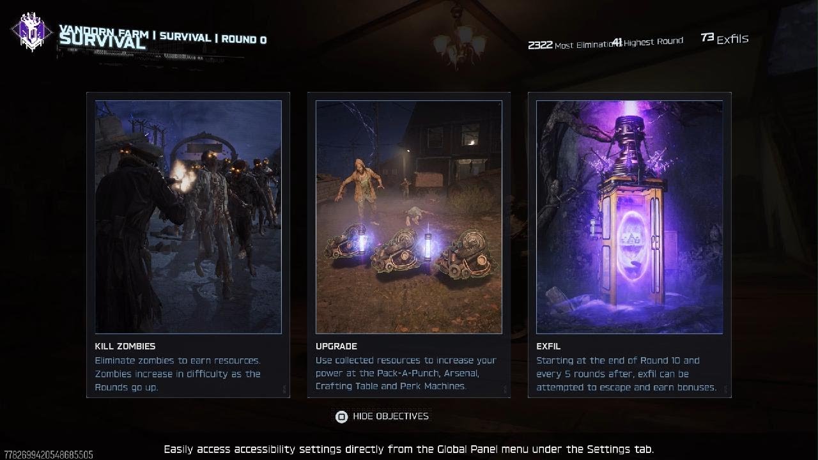Click the Upgrade heading

pos(336,346)
